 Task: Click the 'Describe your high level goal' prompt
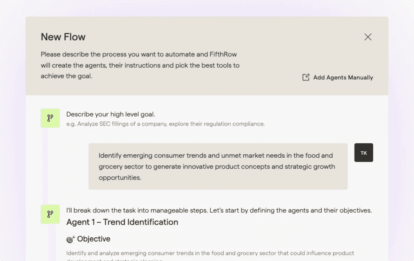pos(111,114)
